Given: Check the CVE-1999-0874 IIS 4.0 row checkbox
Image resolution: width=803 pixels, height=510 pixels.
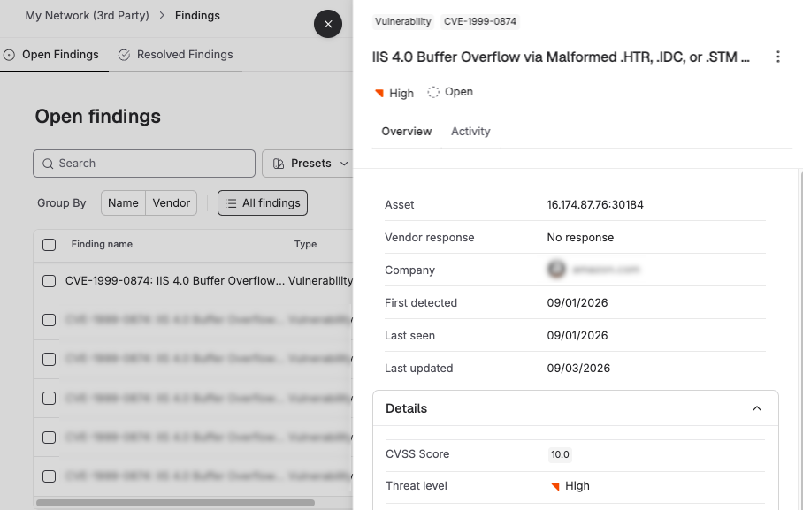Looking at the screenshot, I should (50, 281).
